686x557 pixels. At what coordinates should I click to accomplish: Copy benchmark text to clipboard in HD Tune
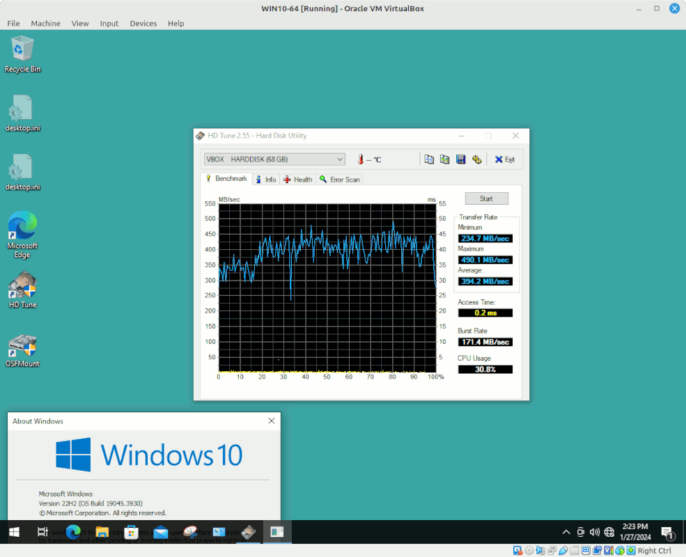tap(429, 159)
